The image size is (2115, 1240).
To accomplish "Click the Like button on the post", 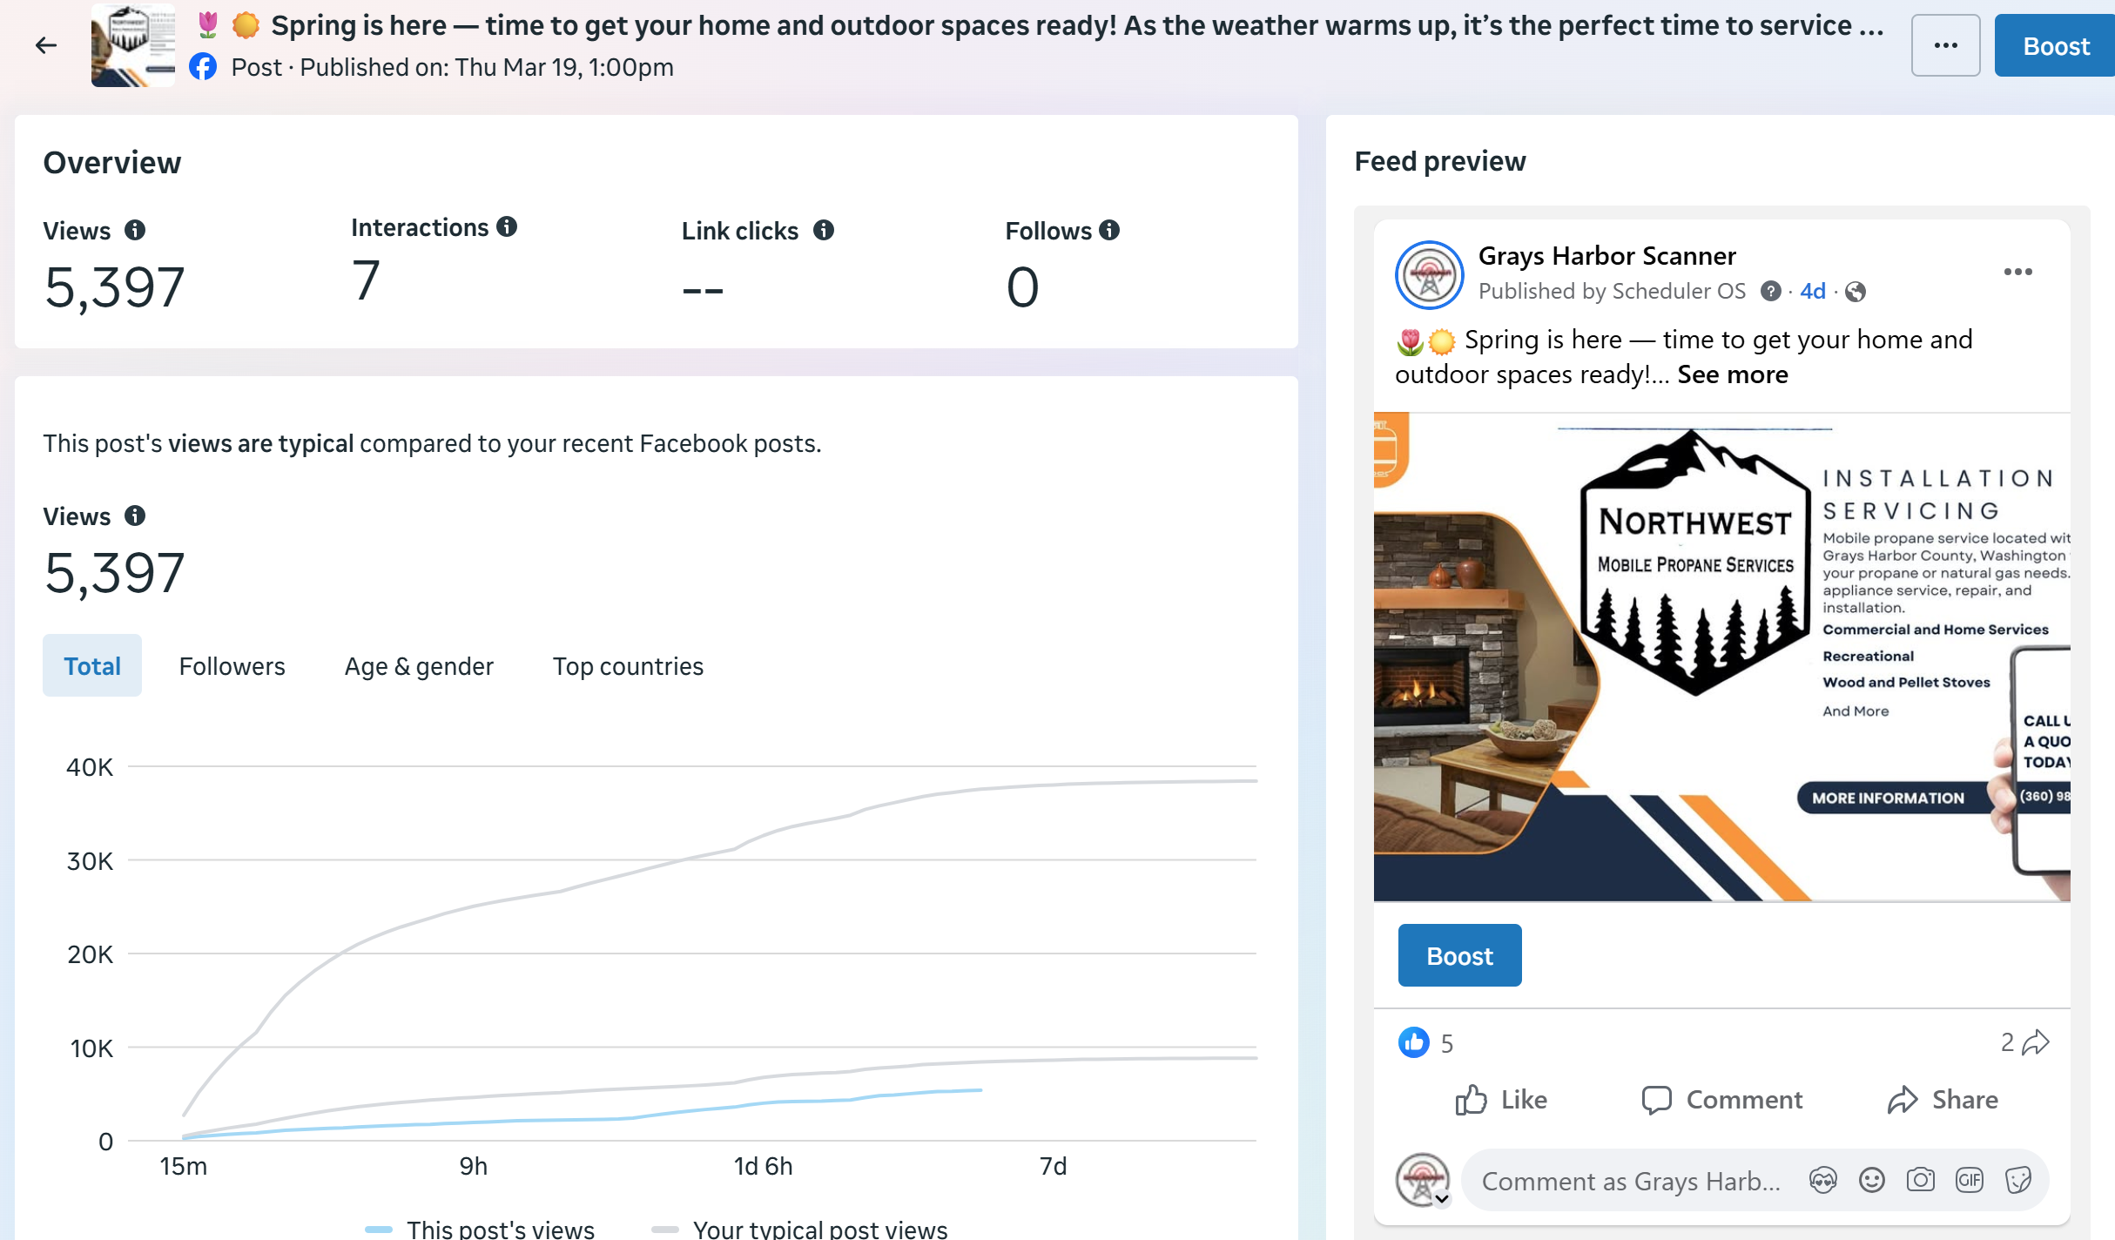I will [x=1502, y=1100].
